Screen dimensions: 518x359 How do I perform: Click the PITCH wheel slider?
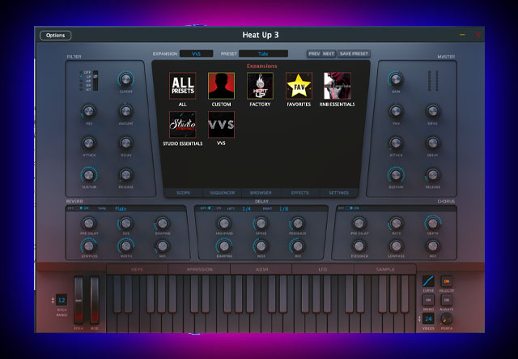tap(79, 301)
